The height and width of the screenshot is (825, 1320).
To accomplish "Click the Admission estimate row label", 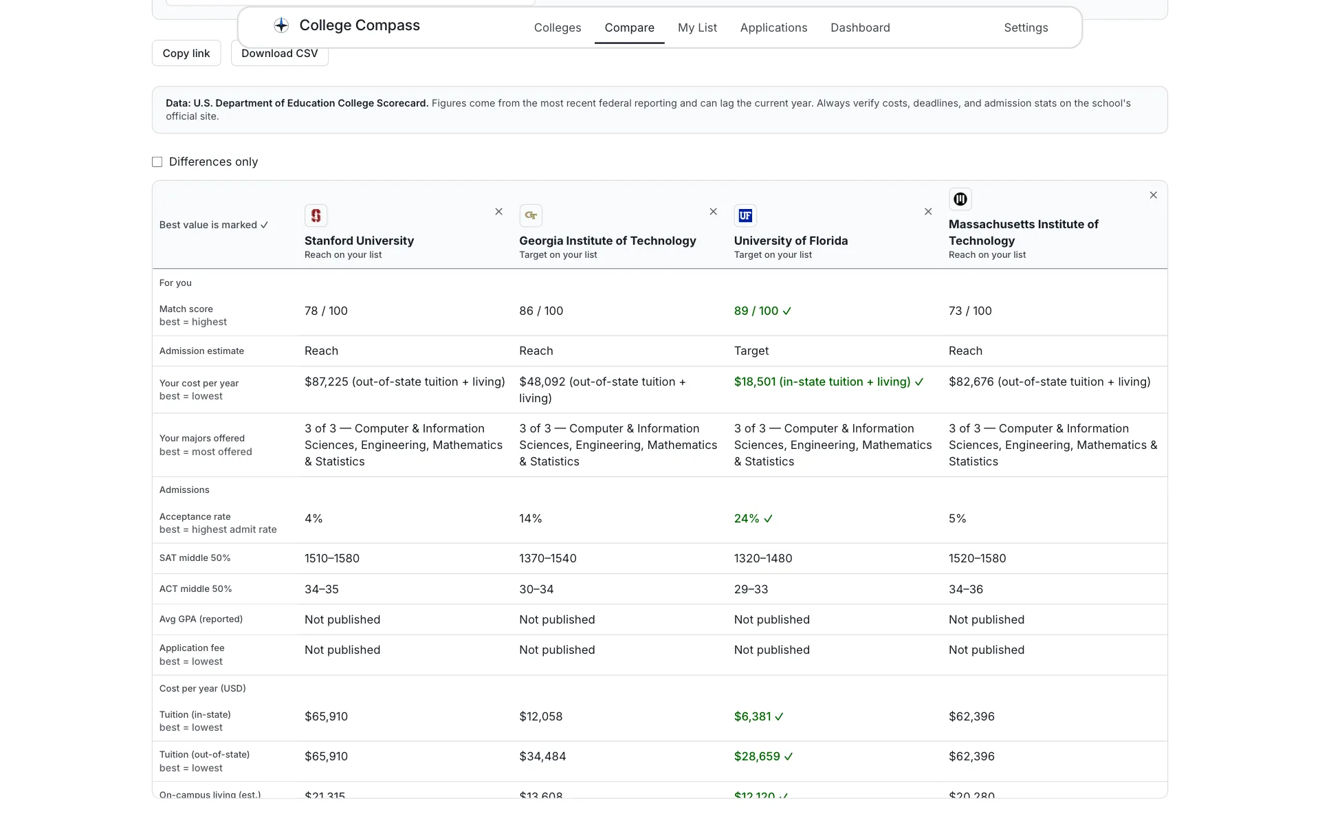I will tap(201, 351).
